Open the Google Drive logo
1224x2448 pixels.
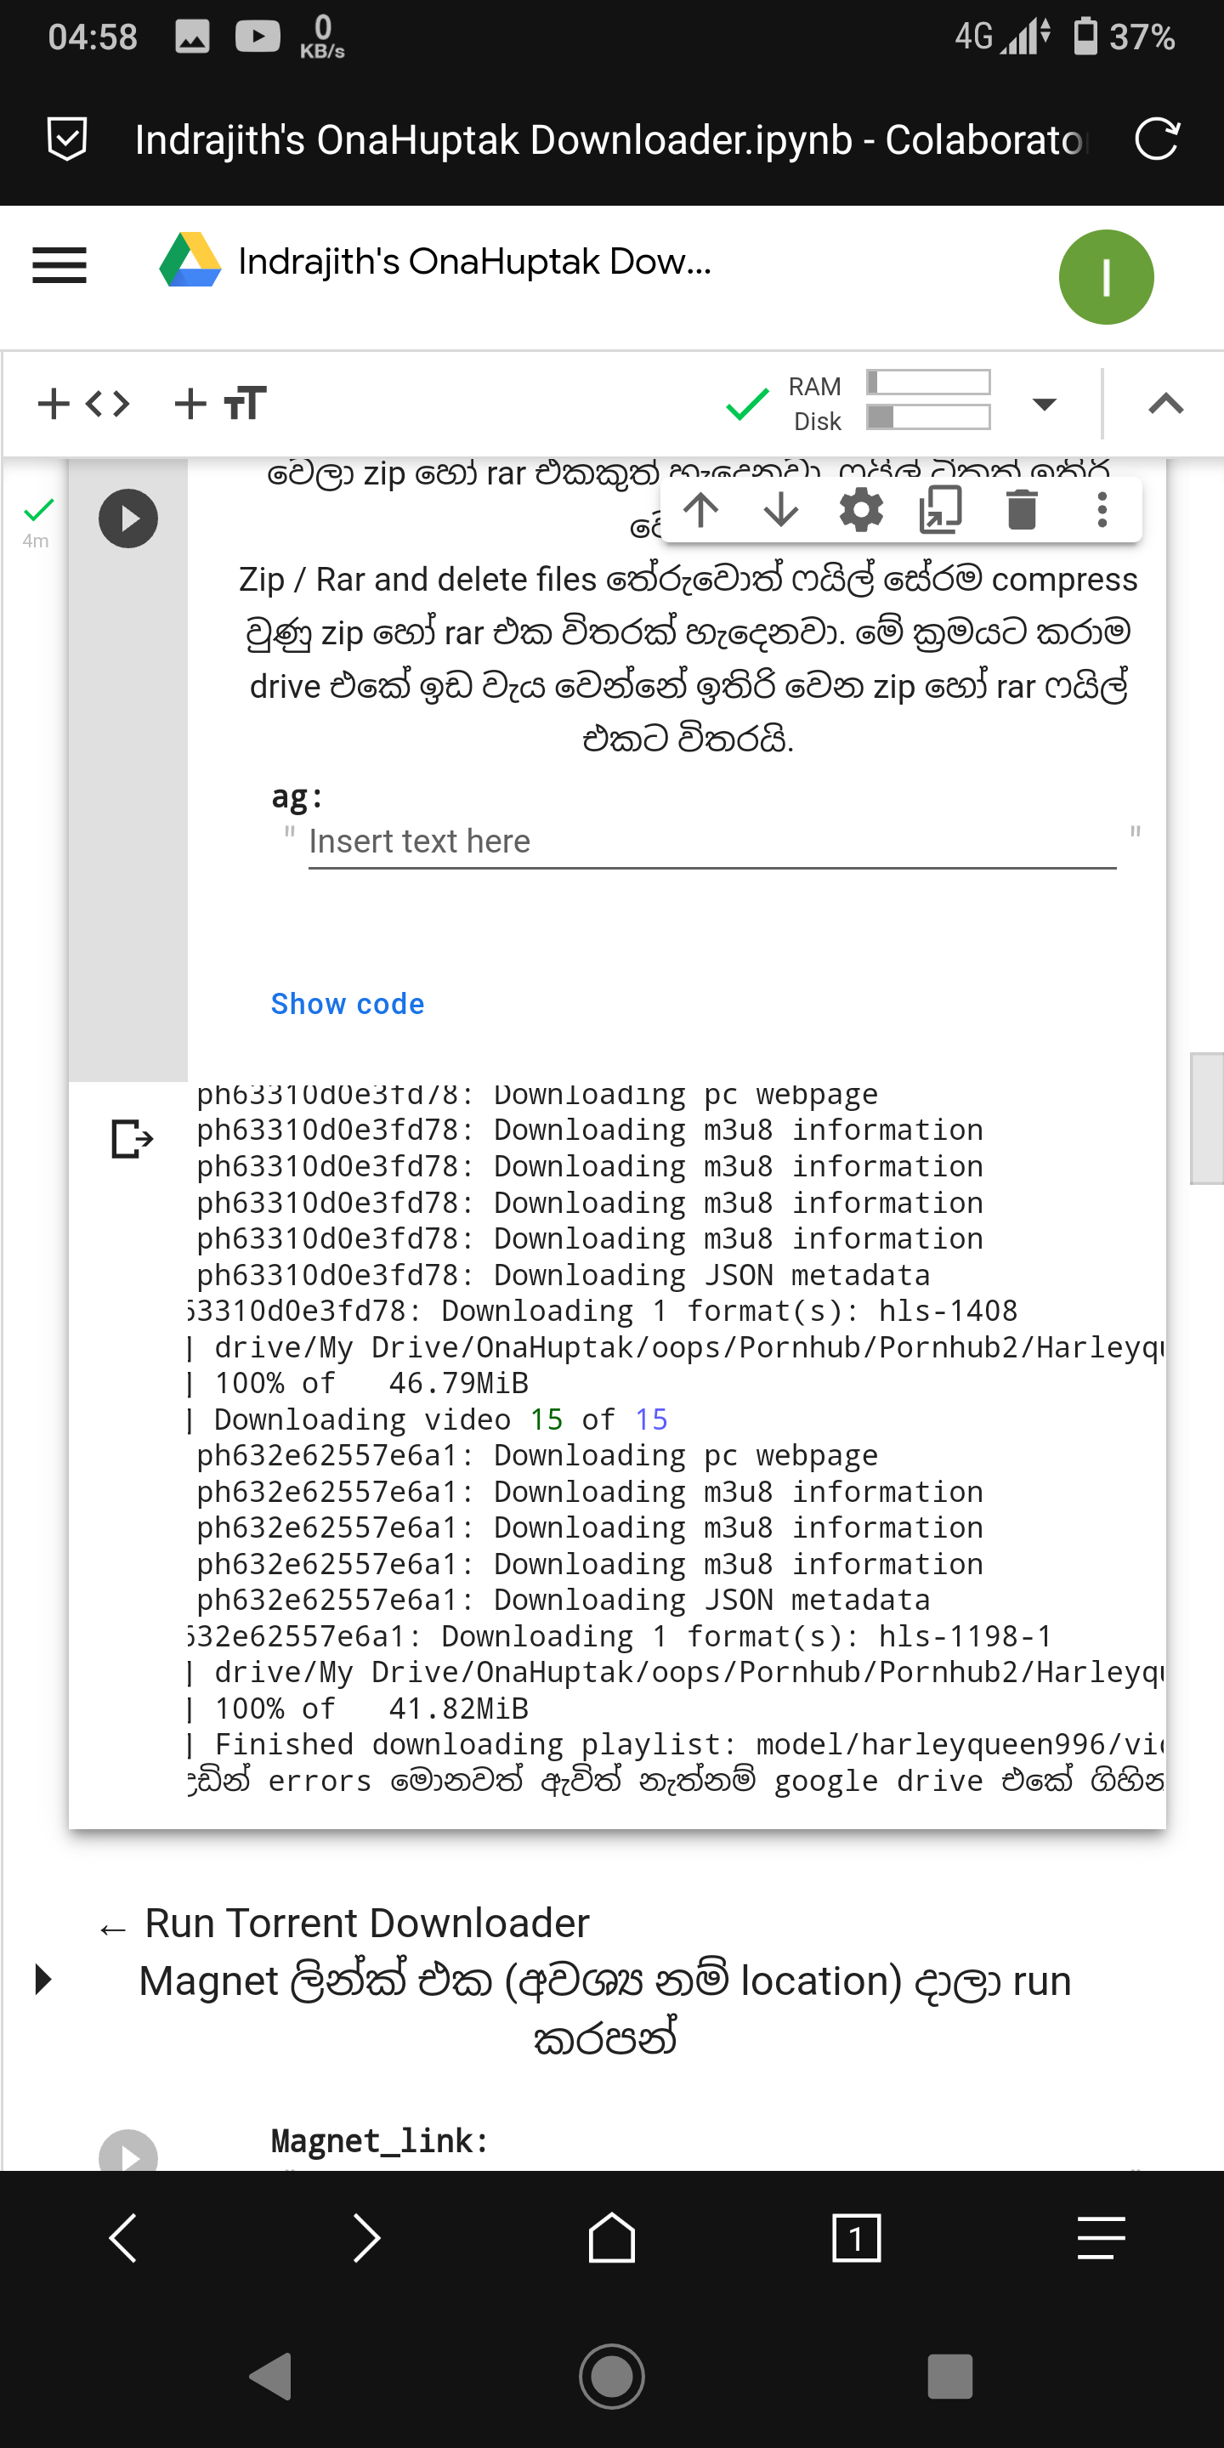190,259
